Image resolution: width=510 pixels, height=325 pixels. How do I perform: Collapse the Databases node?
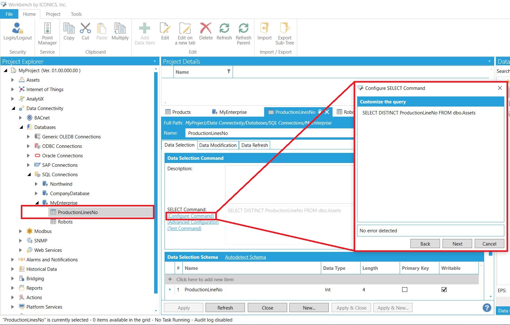21,127
